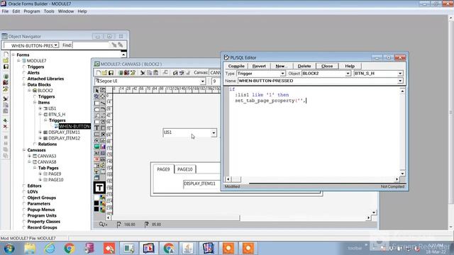Open the Edit menu

(16, 11)
